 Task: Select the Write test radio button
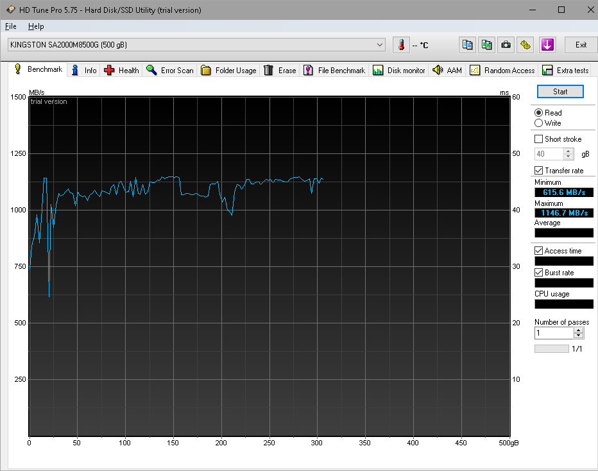click(x=538, y=123)
